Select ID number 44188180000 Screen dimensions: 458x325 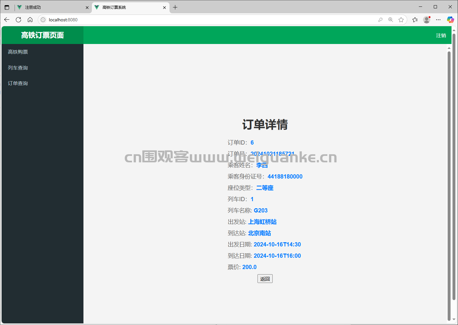click(x=285, y=177)
